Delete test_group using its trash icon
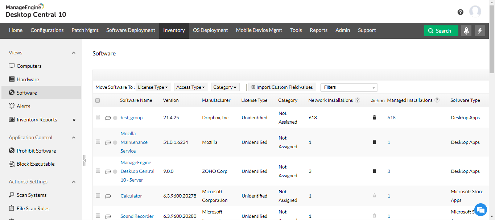The height and width of the screenshot is (220, 495). [374, 118]
